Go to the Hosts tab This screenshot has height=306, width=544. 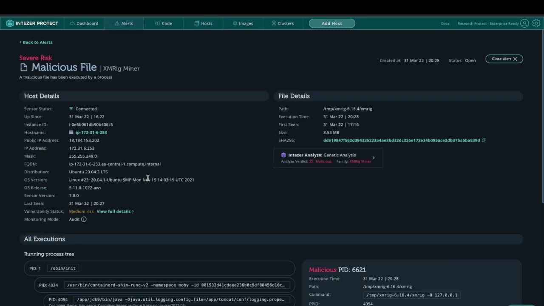(203, 23)
